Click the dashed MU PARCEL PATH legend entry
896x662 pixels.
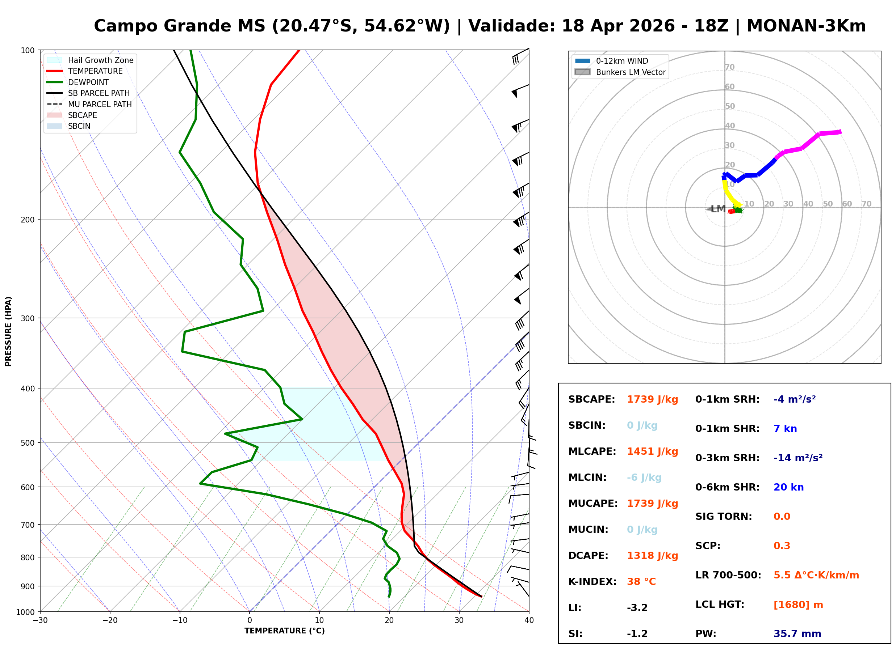(55, 104)
